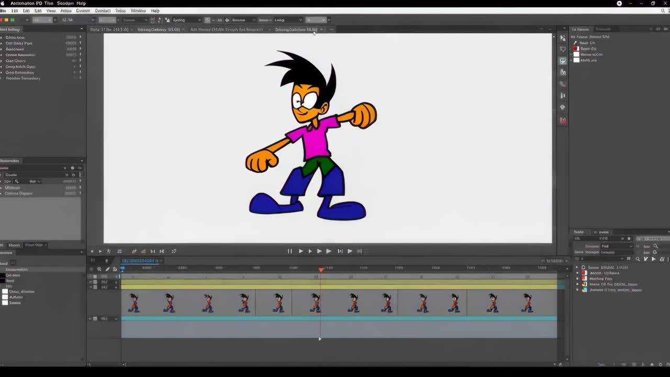Viewport: 670px width, 377px height.
Task: Enable the checkbox on the Action layer
Action: click(5, 297)
